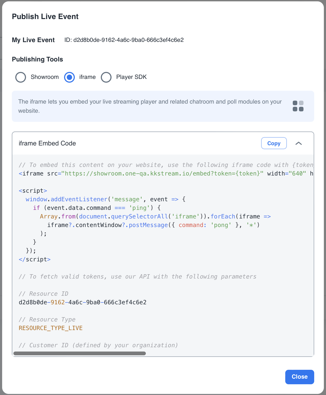
Task: Click the Resource ID value in the code
Action: tap(83, 302)
